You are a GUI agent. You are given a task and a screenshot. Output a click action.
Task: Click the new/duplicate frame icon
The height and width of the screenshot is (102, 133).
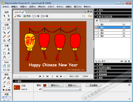[x=126, y=61]
